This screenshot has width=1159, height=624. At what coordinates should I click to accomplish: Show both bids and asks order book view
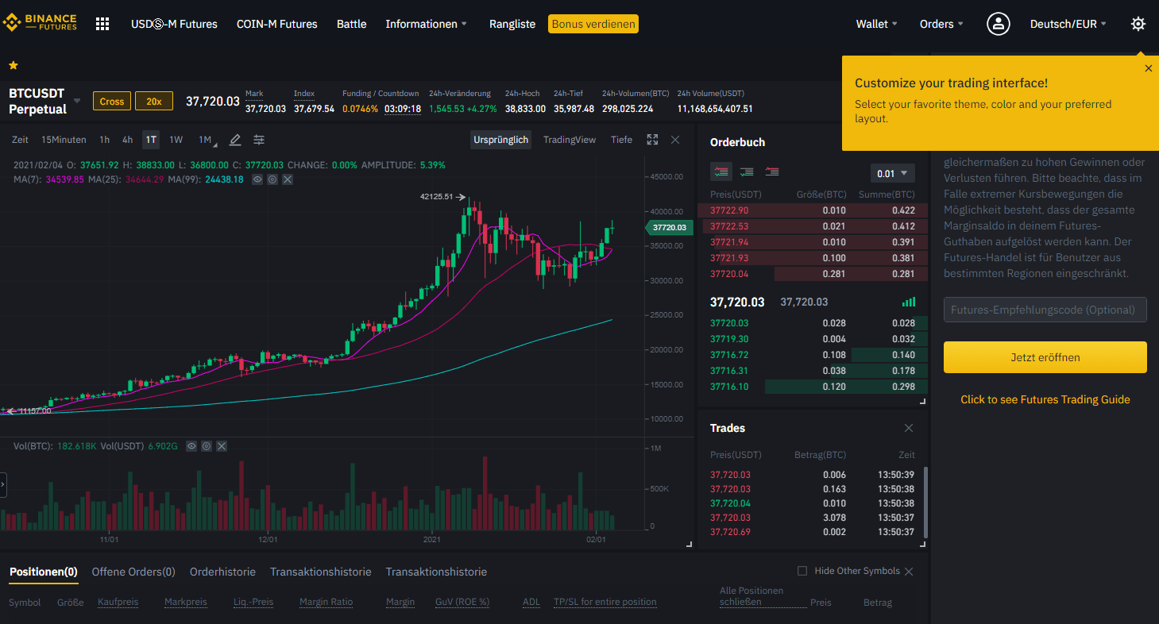(721, 171)
